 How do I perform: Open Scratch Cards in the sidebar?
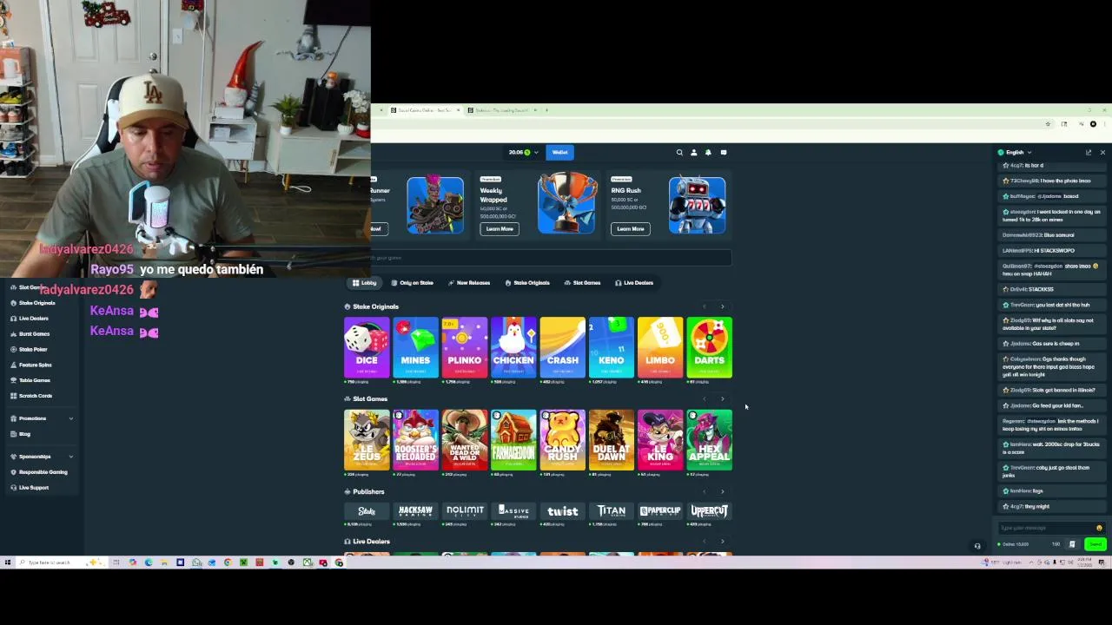pyautogui.click(x=36, y=396)
